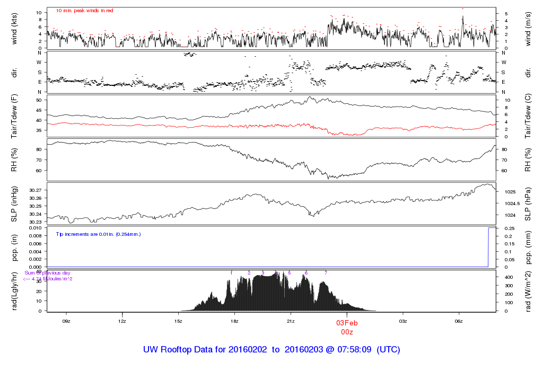Select the 'SLP (hPa)' axis label
This screenshot has height=371, width=543.
coord(528,204)
